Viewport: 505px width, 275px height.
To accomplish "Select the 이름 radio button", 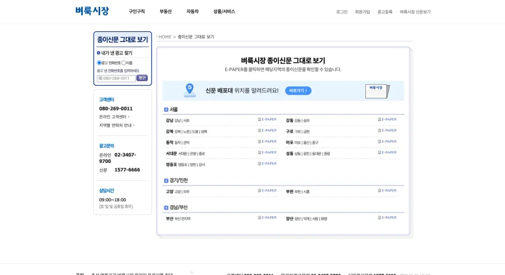I will [x=124, y=63].
